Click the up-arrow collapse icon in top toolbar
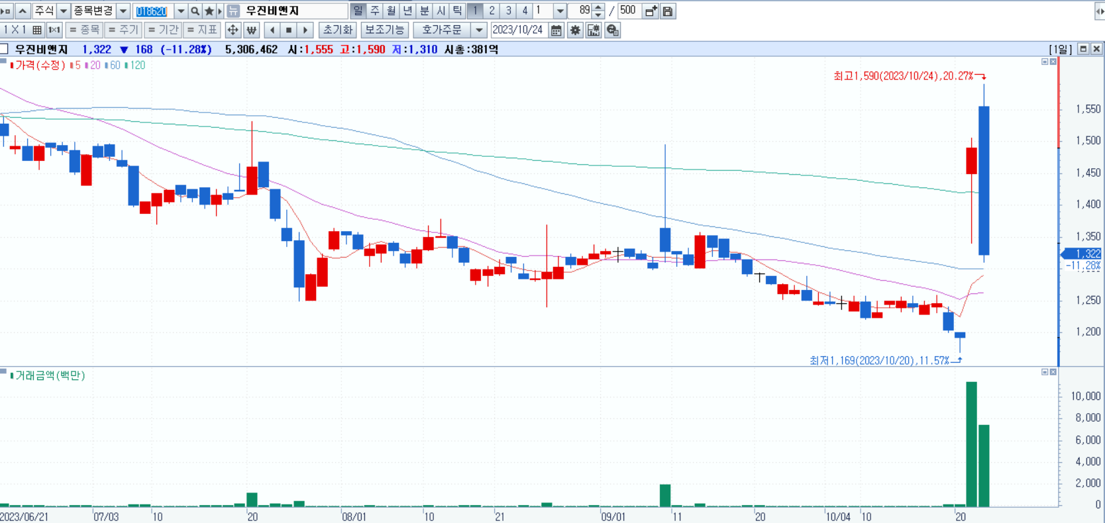Screen dimensions: 1105x523 tap(23, 11)
